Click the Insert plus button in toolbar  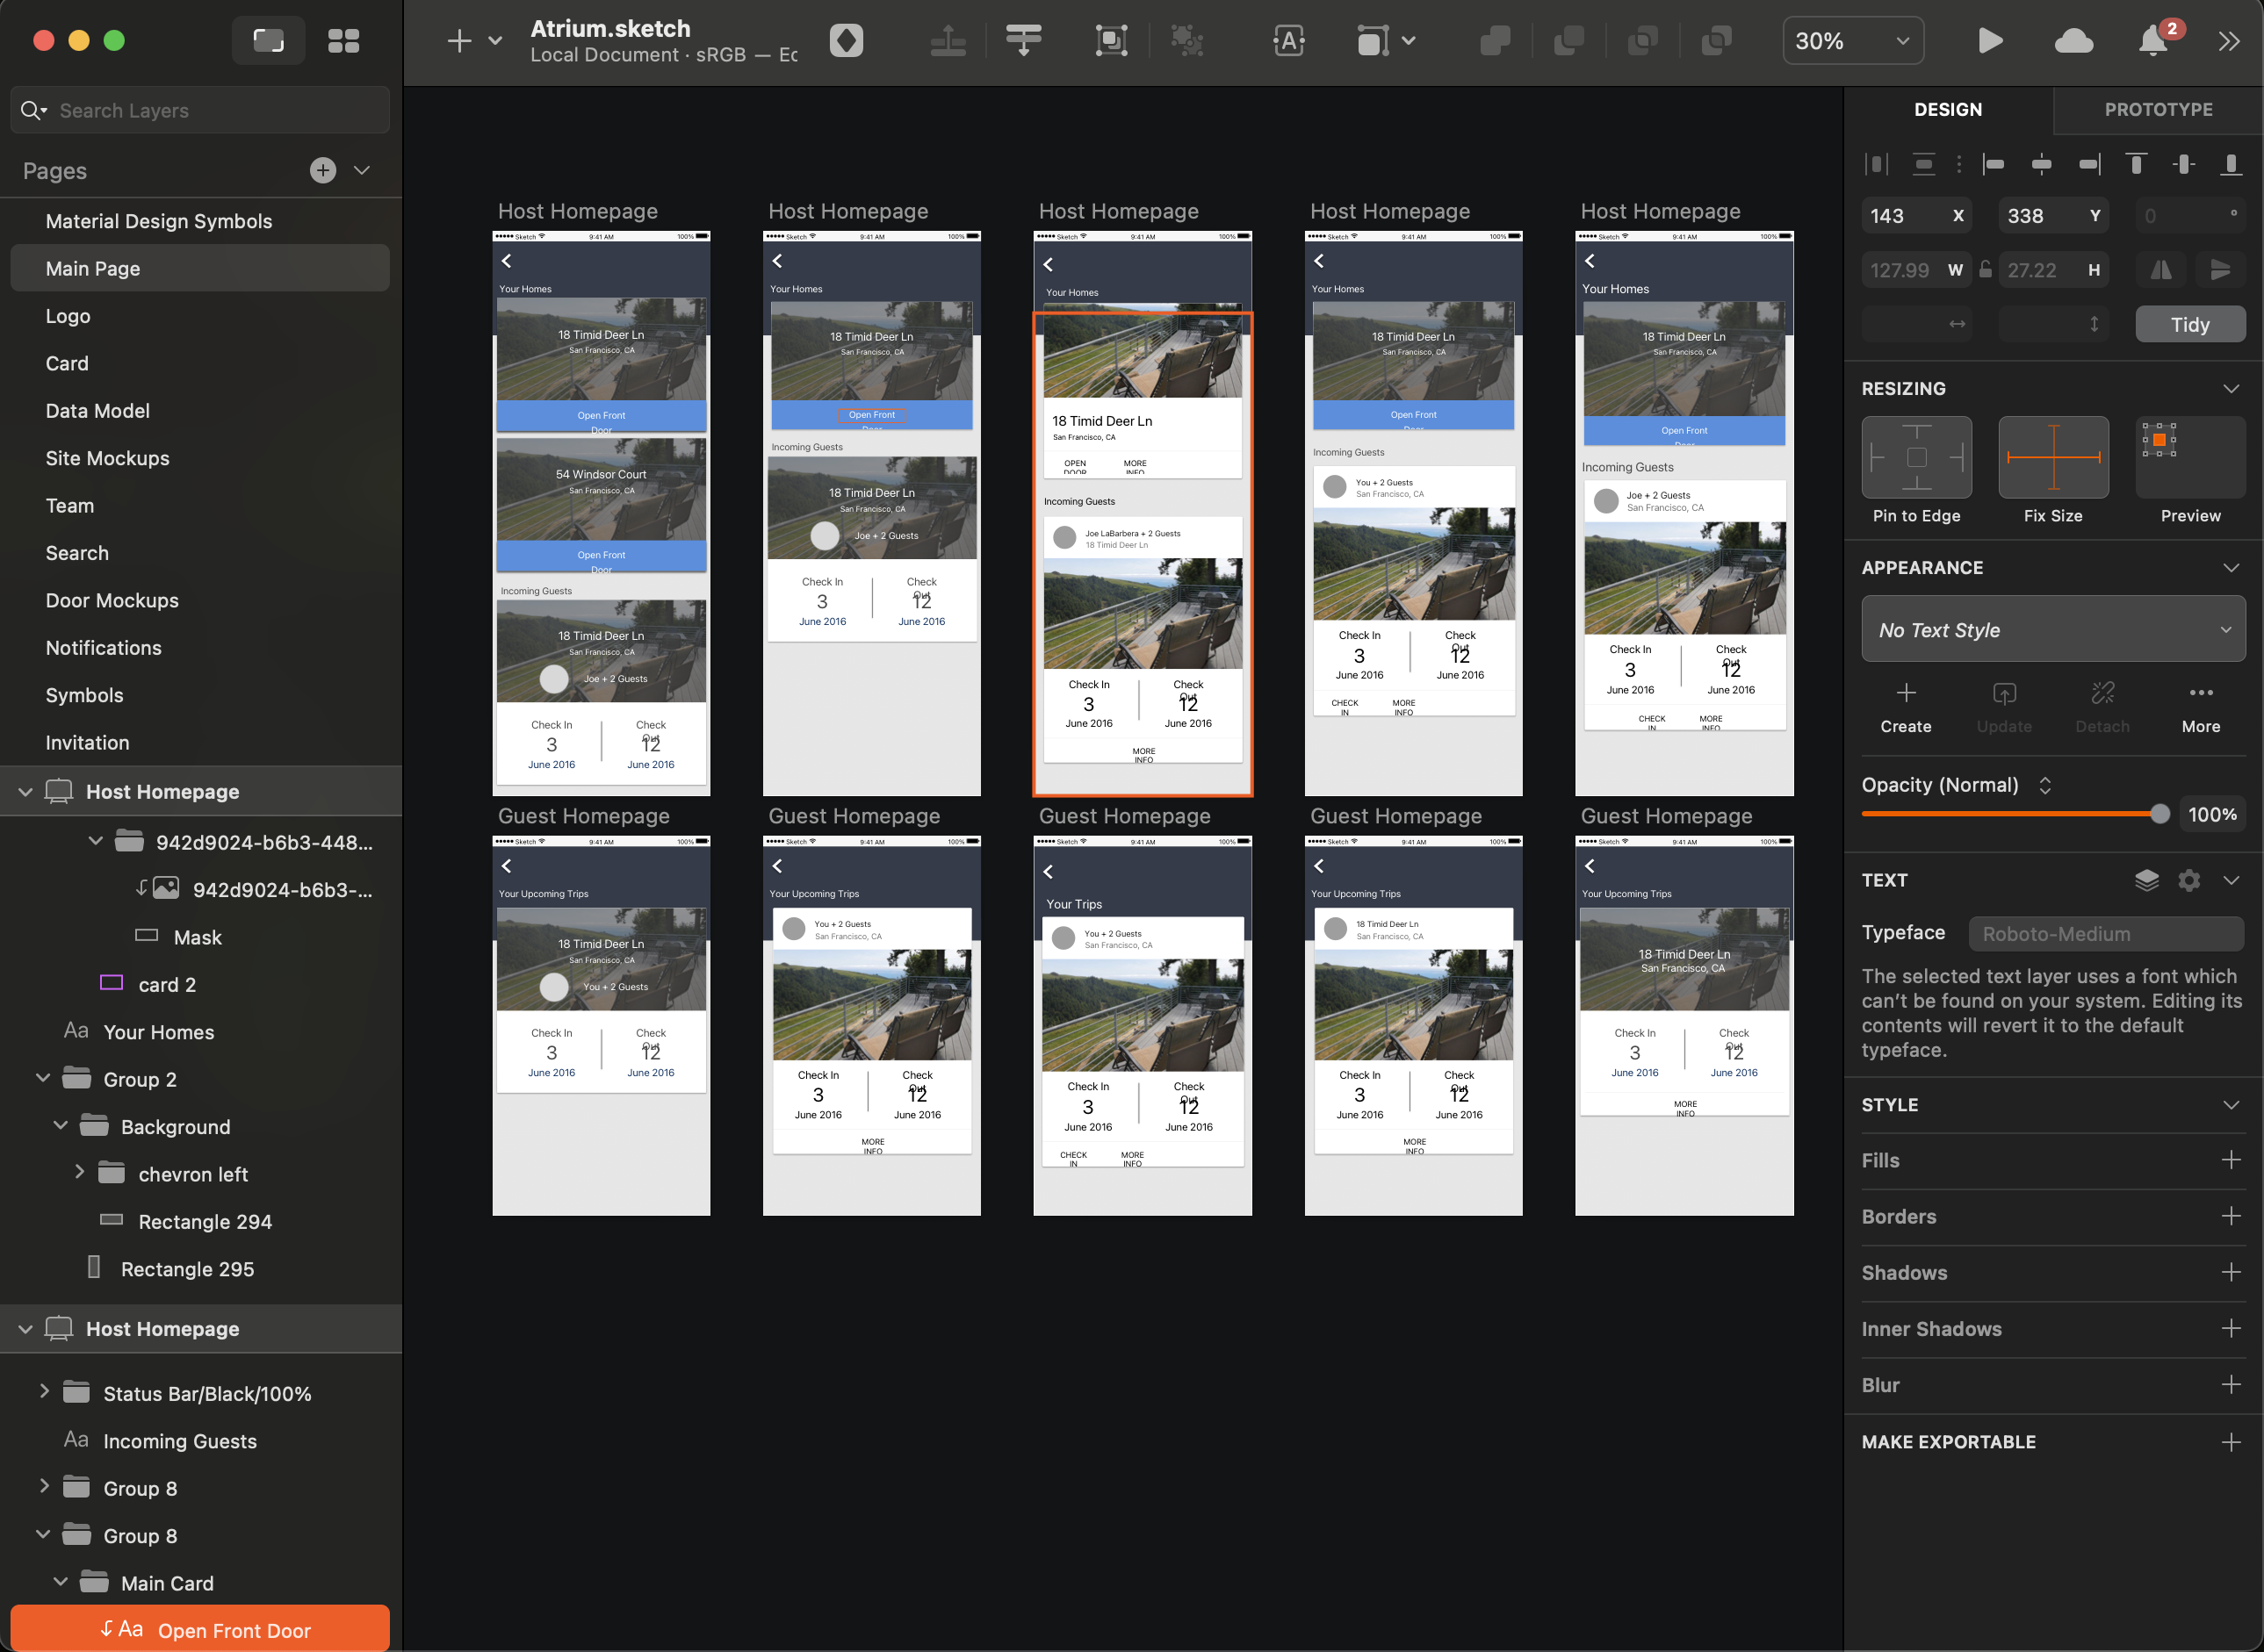(x=459, y=41)
